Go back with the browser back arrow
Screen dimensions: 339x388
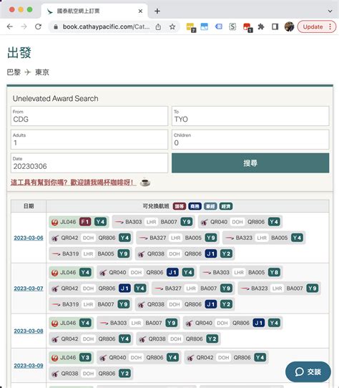[9, 26]
